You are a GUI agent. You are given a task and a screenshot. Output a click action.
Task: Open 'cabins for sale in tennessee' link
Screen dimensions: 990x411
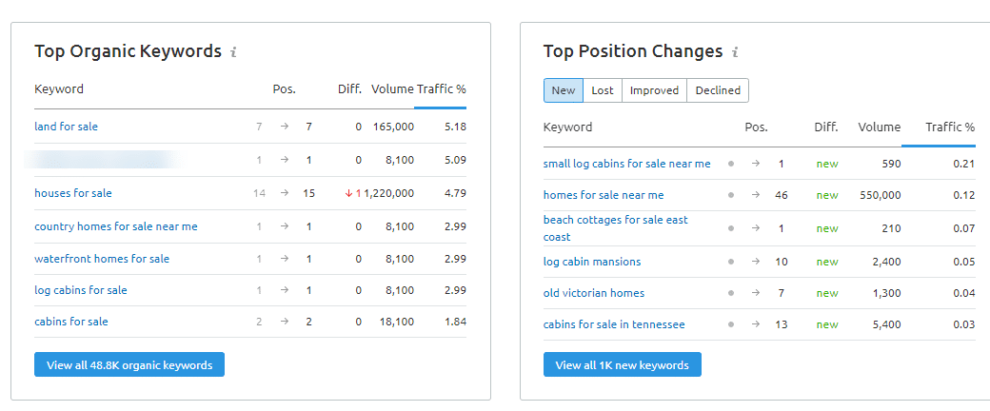(x=614, y=325)
